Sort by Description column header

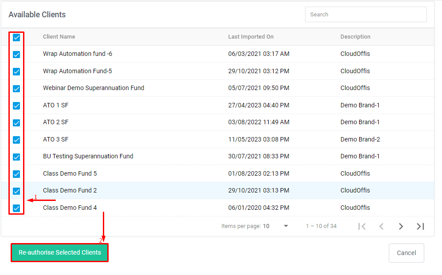coord(355,37)
